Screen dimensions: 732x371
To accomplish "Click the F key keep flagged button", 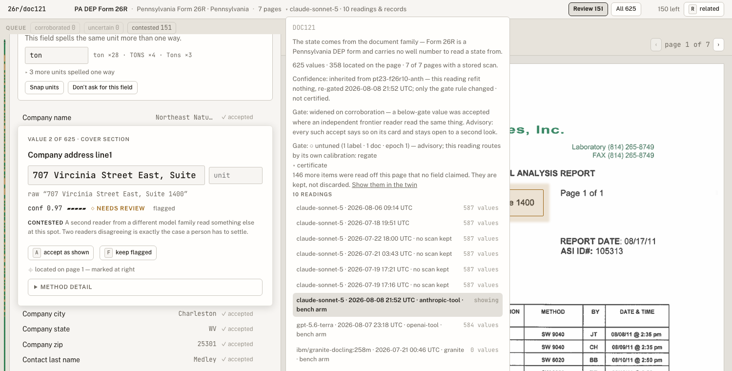I will pyautogui.click(x=128, y=252).
